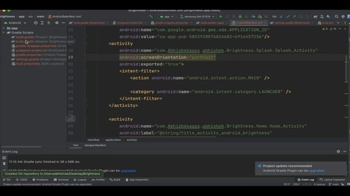Toggle code fold at intent-filter line 21

(85, 71)
